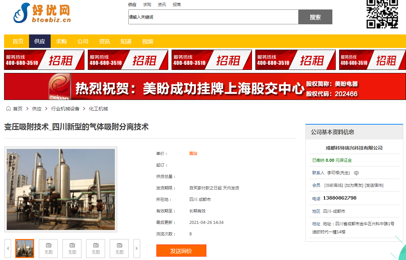Open the main product equipment photo
Image resolution: width=406 pixels, height=260 pixels.
pyautogui.click(x=61, y=189)
